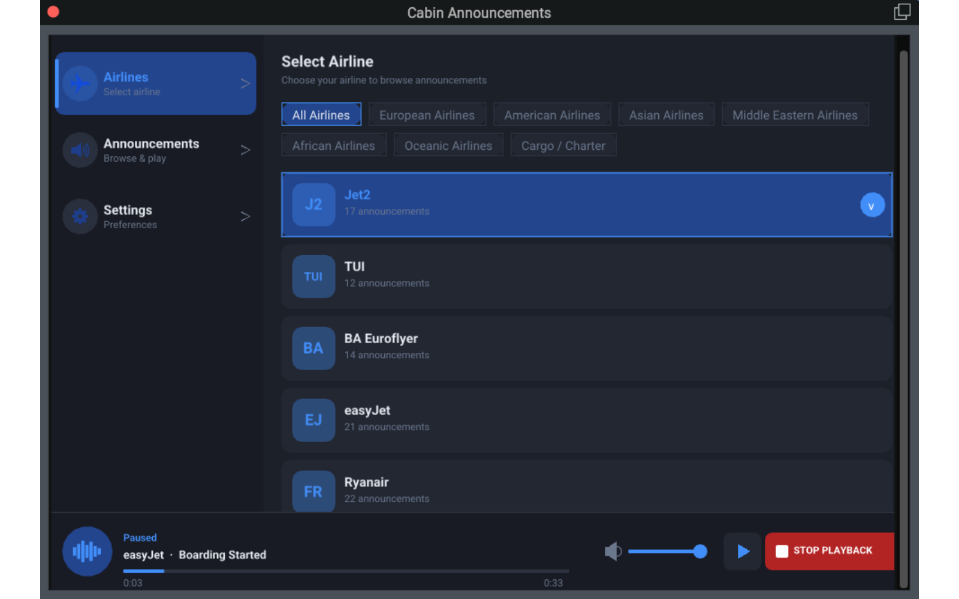Click the 'Select Airline' heading
Viewport: 959px width, 599px height.
[327, 61]
